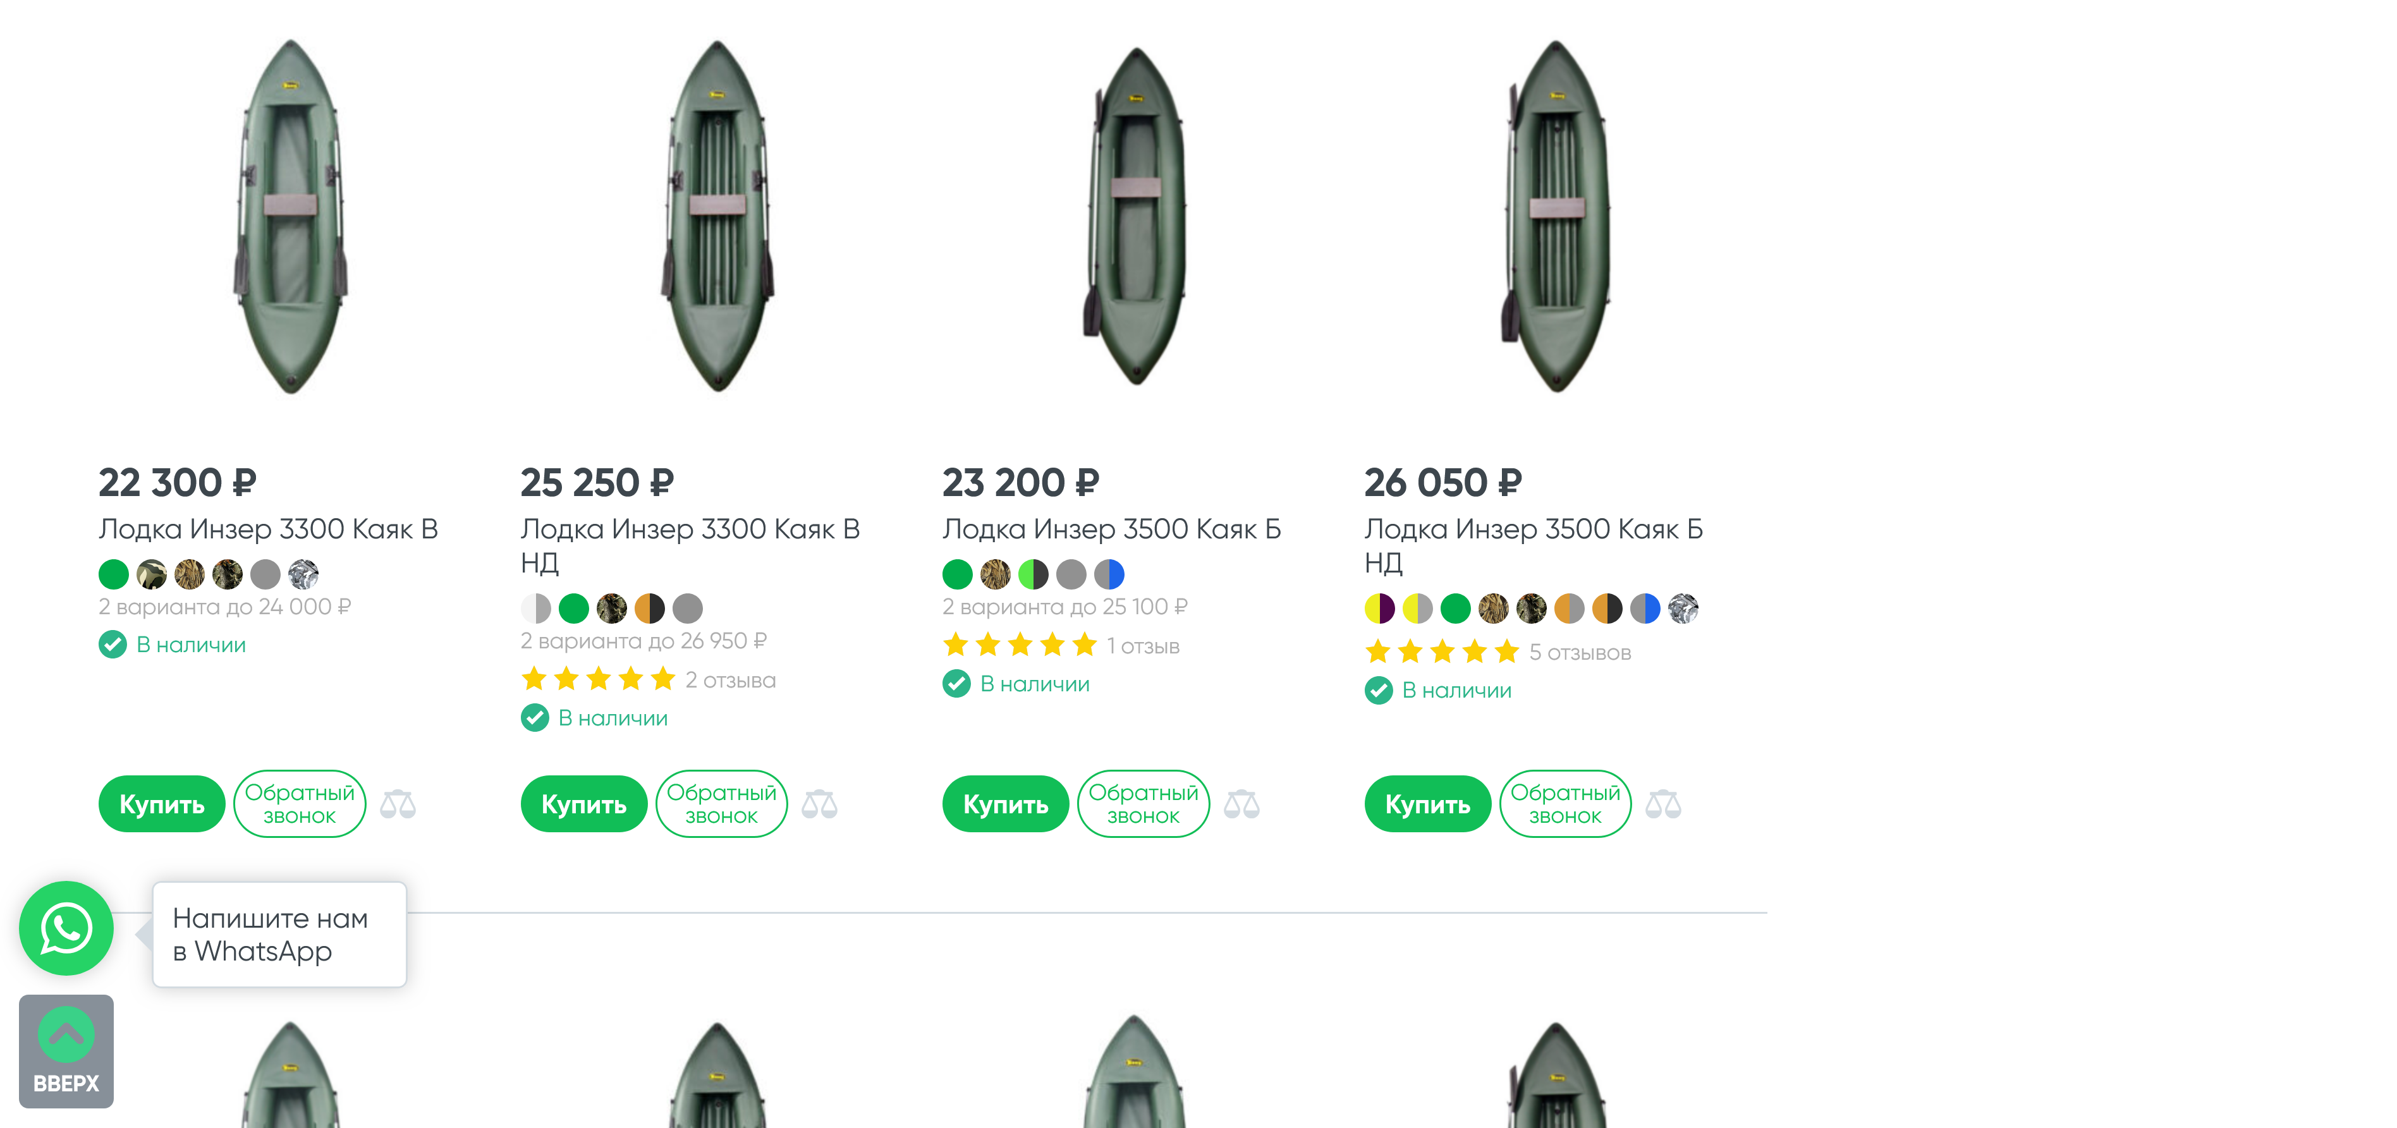Read the 2 отзыва reviews link
Viewport: 2397px width, 1128px height.
tap(731, 681)
